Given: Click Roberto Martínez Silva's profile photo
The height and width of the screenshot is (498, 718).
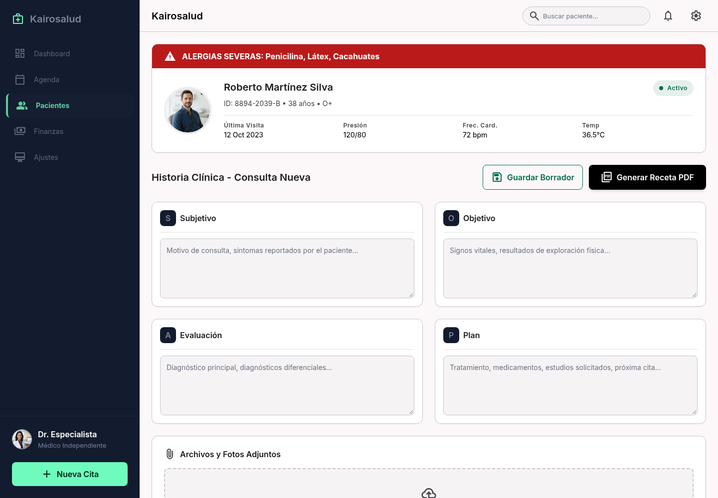Looking at the screenshot, I should (188, 111).
